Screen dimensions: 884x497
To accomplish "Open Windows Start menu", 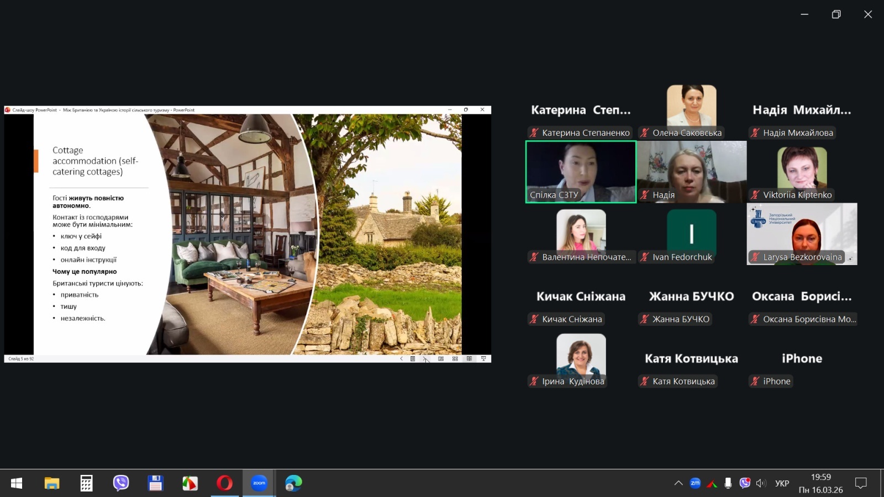I will (17, 483).
